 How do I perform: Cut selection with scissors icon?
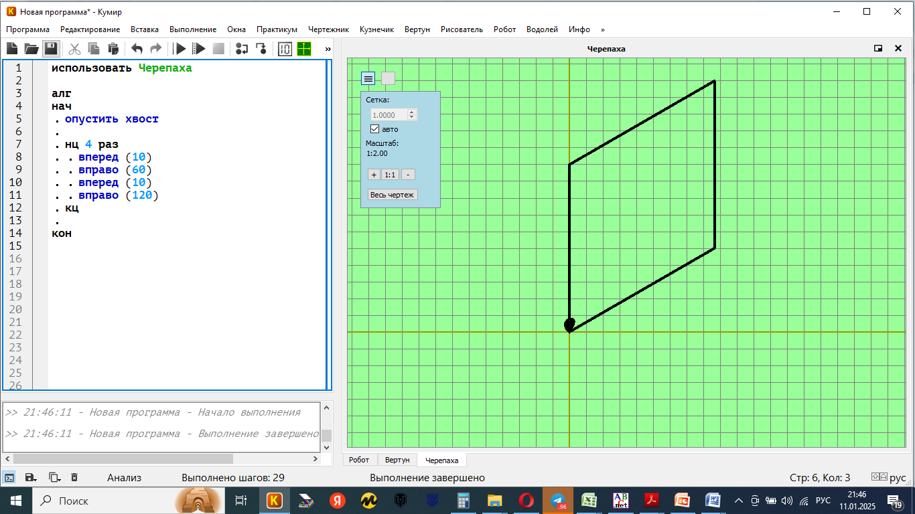tap(74, 49)
